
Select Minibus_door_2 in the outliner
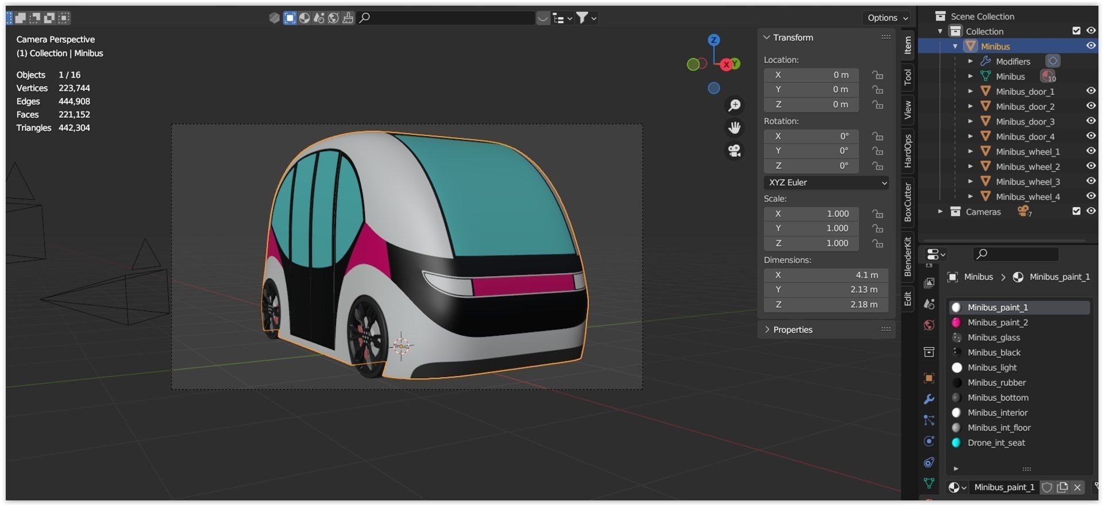[1025, 107]
